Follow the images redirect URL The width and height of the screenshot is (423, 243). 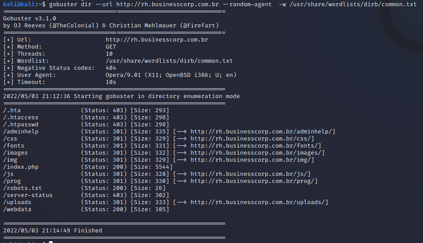tap(257, 153)
